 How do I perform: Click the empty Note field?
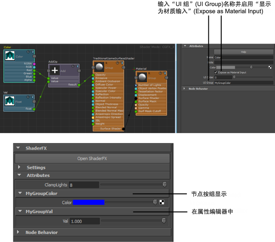tap(244, 62)
